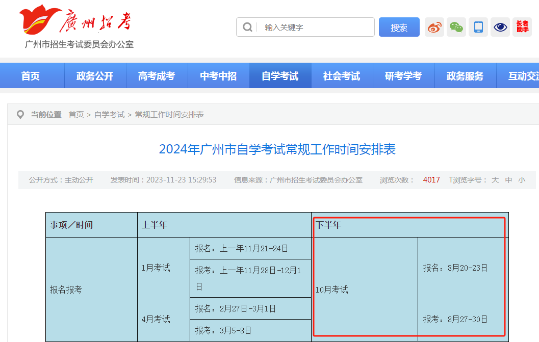The height and width of the screenshot is (342, 539).
Task: Click 自学考试 link in breadcrumb
Action: pos(109,115)
